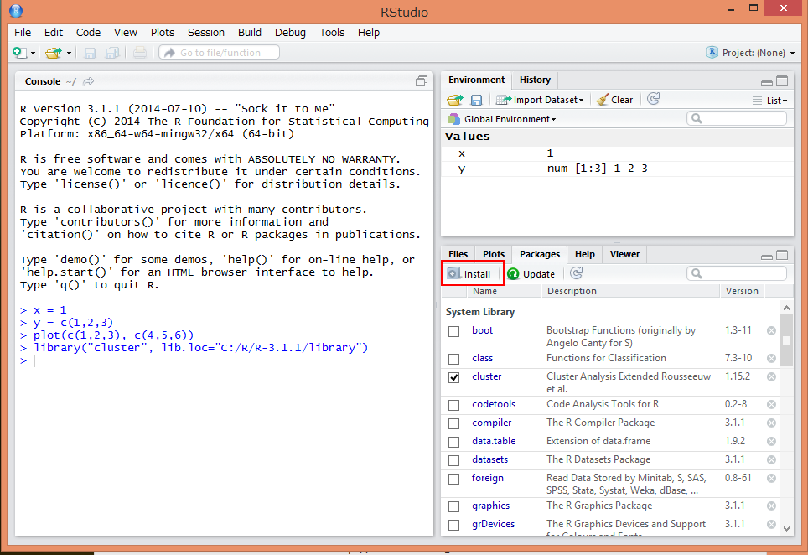Enable the class package checkbox
Image resolution: width=808 pixels, height=555 pixels.
[x=454, y=359]
